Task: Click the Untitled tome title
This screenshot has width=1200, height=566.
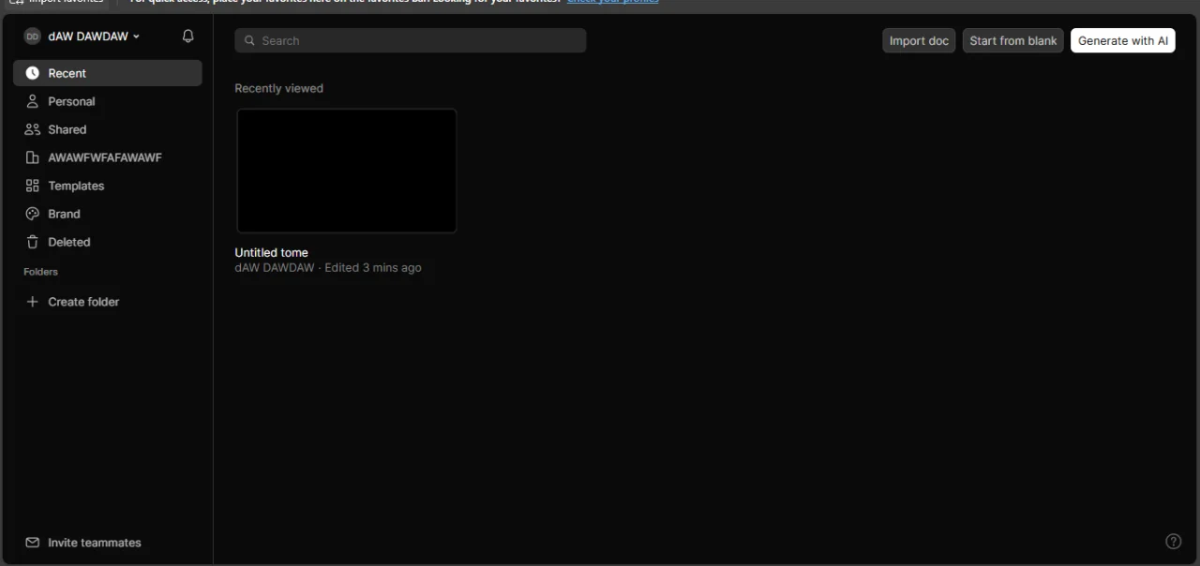Action: (x=271, y=252)
